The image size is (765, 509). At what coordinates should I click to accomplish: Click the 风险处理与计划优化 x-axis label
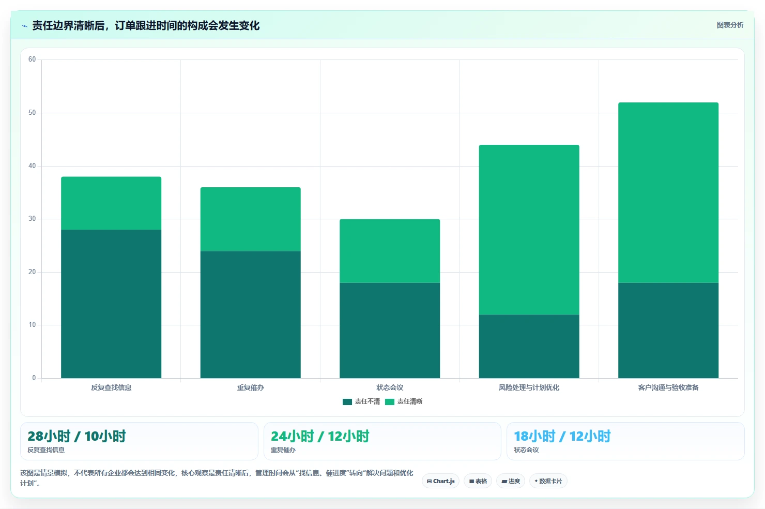click(x=529, y=387)
